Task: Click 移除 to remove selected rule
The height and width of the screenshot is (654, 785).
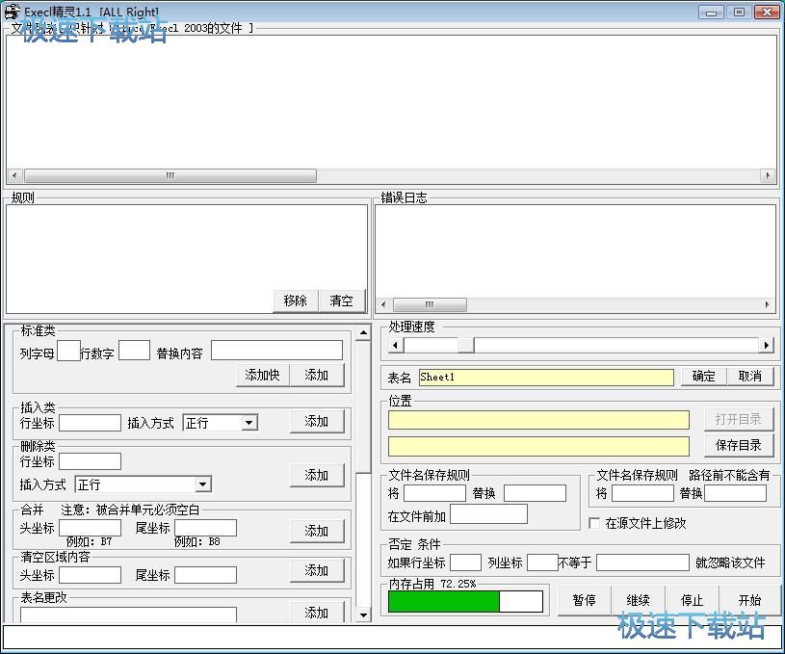Action: tap(295, 301)
